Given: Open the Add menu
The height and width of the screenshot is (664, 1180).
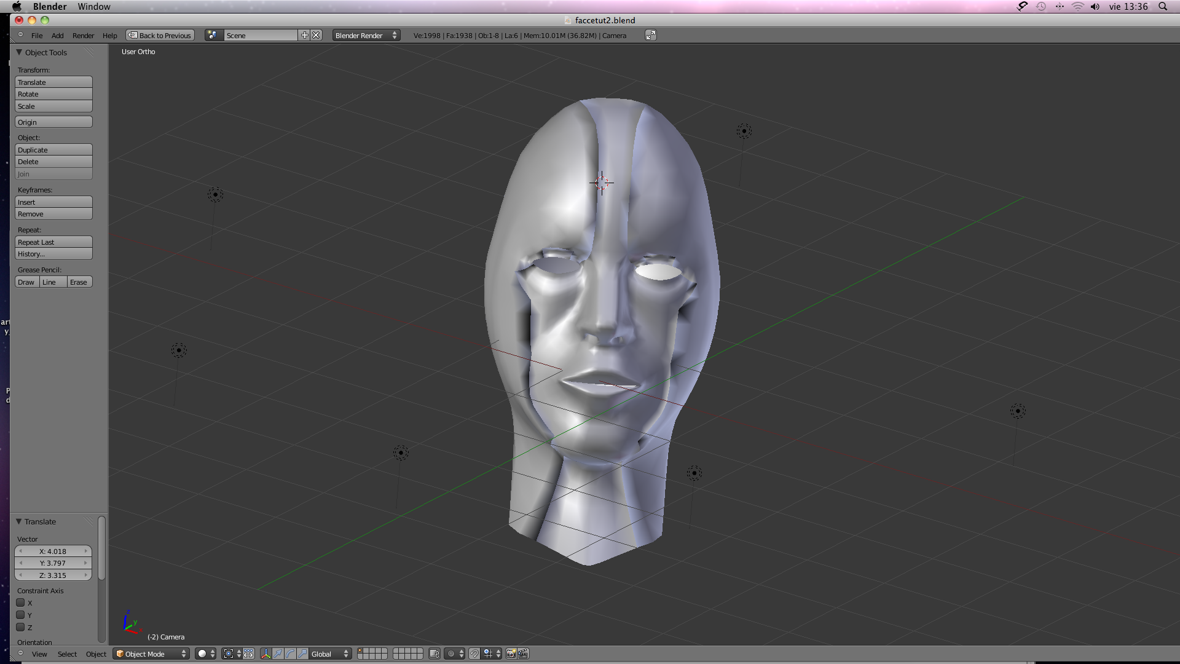Looking at the screenshot, I should [x=57, y=36].
